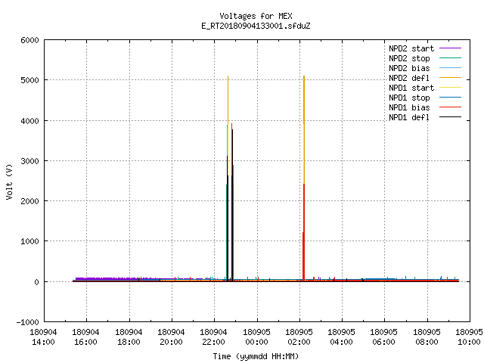Select the 'NPD1 defl' legend label
Image resolution: width=484 pixels, height=363 pixels.
tap(409, 118)
